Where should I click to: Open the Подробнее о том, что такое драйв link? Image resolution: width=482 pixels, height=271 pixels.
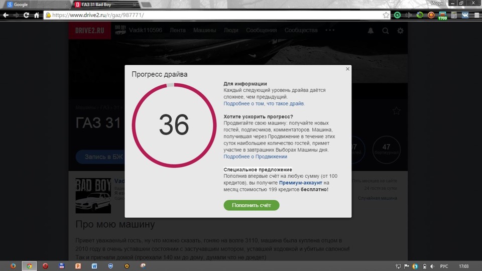[x=264, y=103]
